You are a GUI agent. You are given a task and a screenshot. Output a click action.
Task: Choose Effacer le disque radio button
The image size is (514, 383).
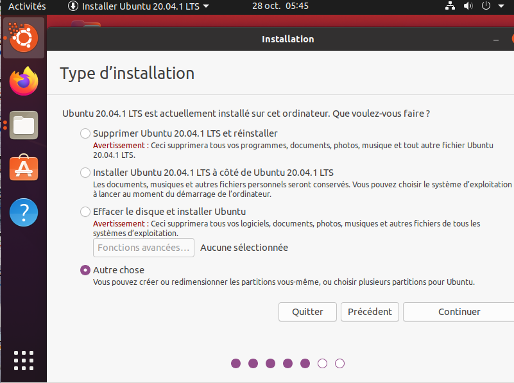[85, 212]
